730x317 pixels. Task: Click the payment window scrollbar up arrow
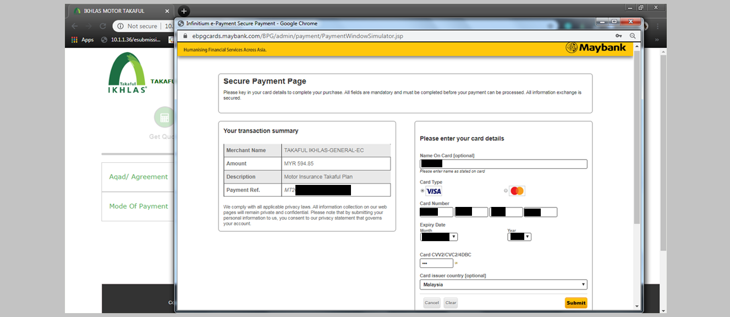pos(638,46)
